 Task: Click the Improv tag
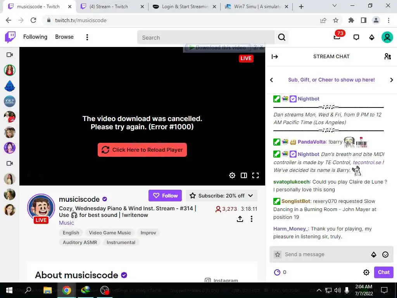click(x=148, y=233)
